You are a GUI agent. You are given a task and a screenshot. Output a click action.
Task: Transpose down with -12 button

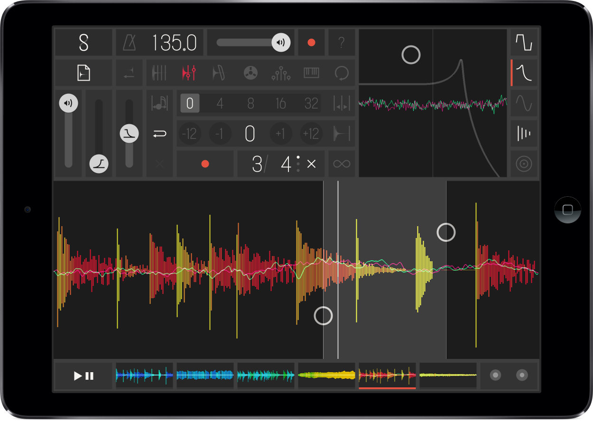pyautogui.click(x=190, y=134)
